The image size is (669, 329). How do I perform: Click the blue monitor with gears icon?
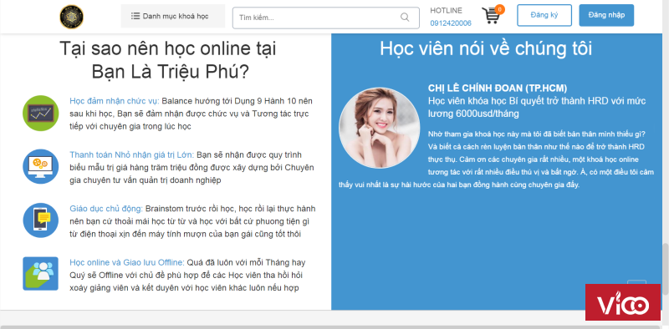tap(40, 167)
